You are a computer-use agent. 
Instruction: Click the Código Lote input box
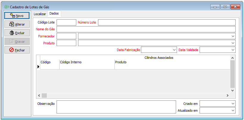point(66,23)
